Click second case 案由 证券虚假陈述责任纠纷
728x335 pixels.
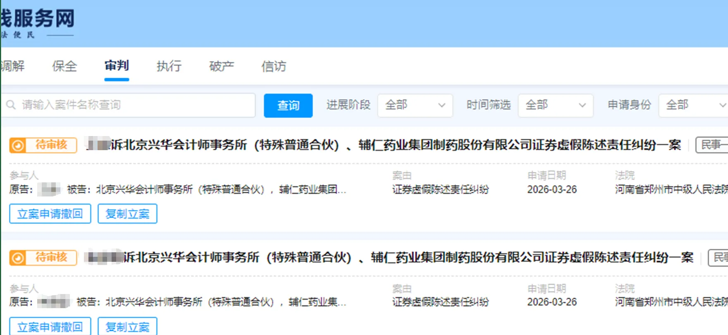coord(441,302)
